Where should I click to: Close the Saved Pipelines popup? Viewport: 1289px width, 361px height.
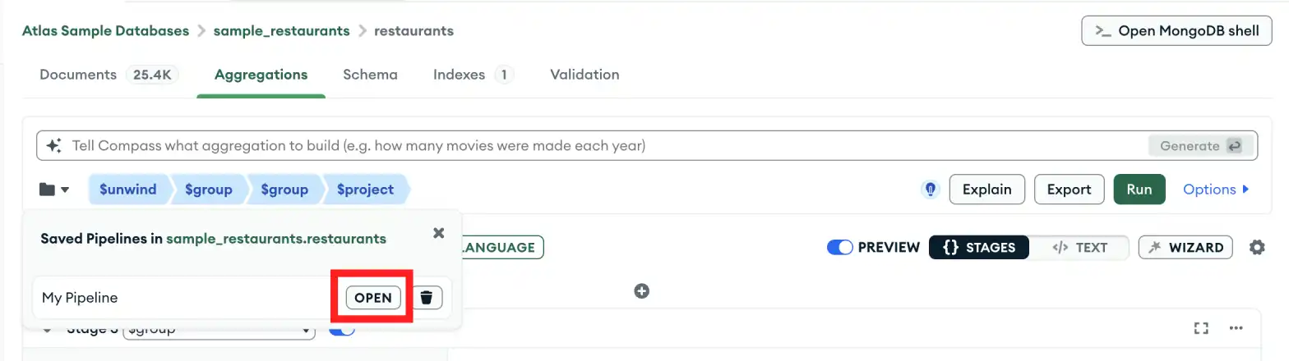pos(438,233)
